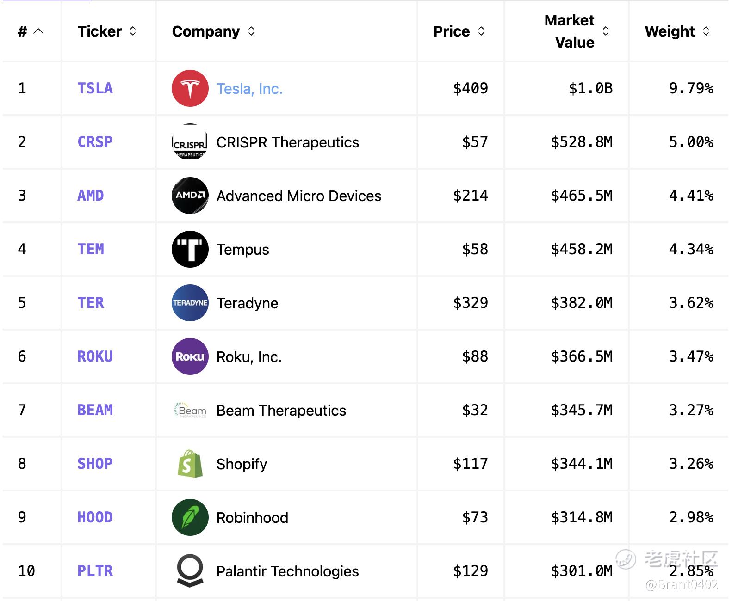
Task: Click the Beam Therapeutics logo
Action: 190,410
